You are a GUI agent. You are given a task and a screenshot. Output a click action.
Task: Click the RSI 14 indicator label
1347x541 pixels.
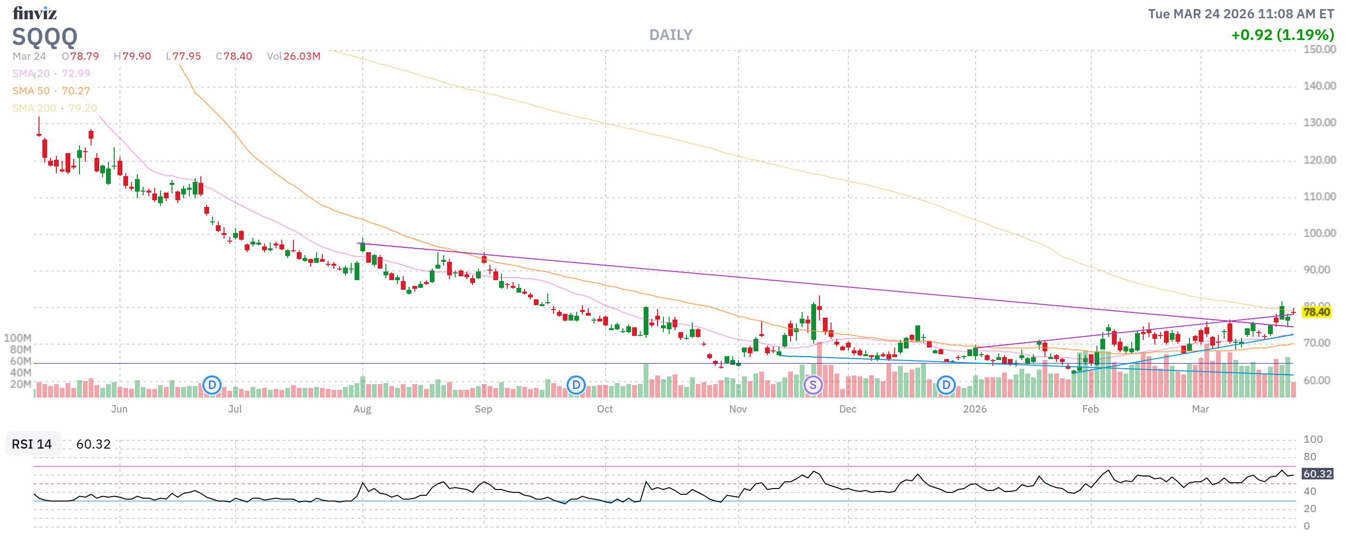click(32, 444)
